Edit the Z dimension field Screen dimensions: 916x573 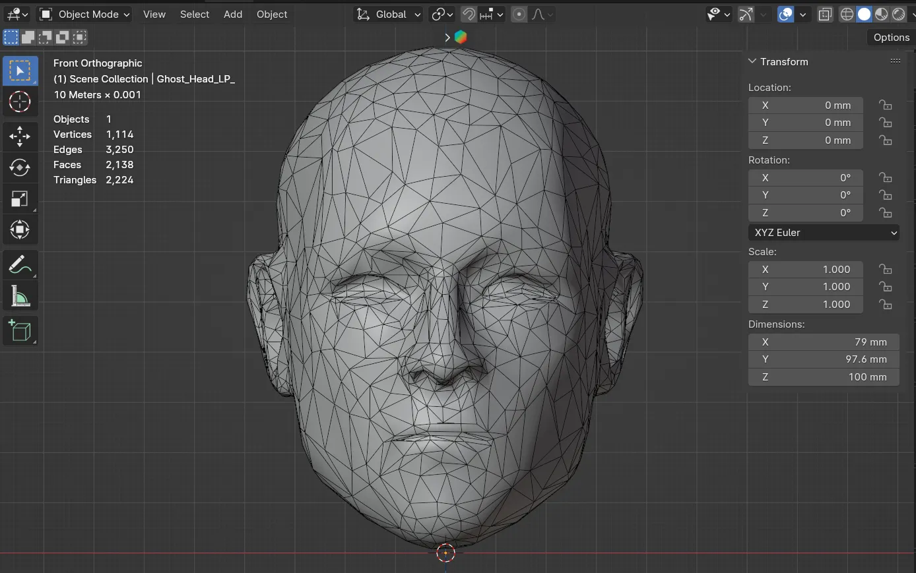coord(824,377)
